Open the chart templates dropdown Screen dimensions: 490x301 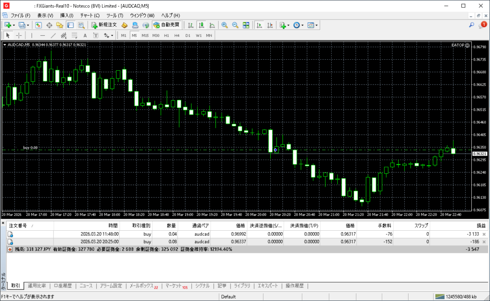click(x=316, y=25)
